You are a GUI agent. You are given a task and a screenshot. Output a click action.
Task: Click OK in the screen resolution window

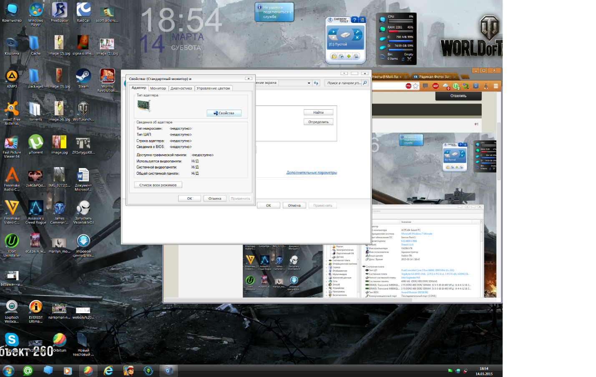(269, 205)
